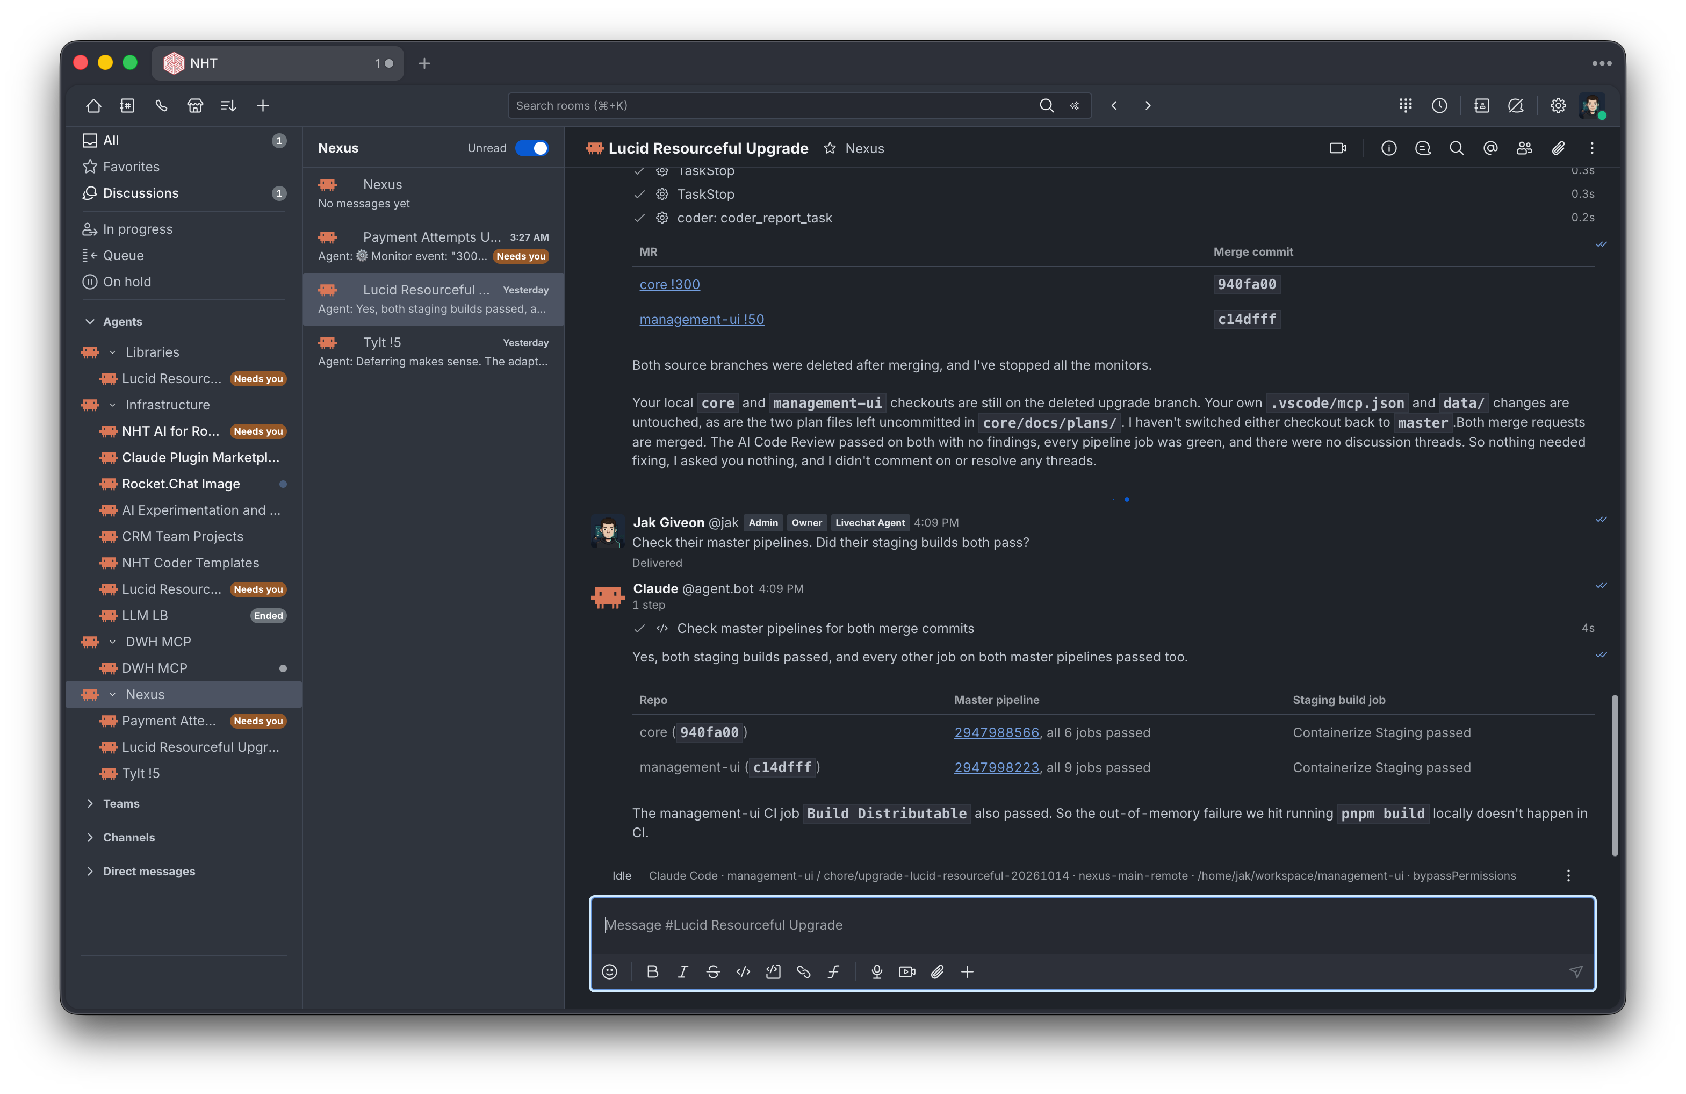
Task: Open pipeline 2947998223 link
Action: (996, 767)
